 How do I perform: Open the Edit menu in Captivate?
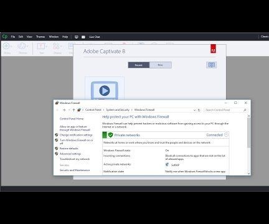pyautogui.click(x=21, y=37)
